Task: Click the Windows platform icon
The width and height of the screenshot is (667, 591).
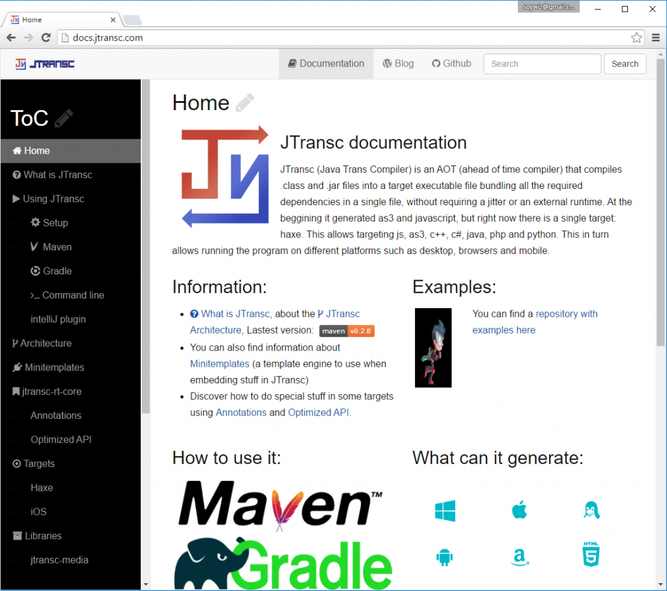Action: (x=445, y=511)
